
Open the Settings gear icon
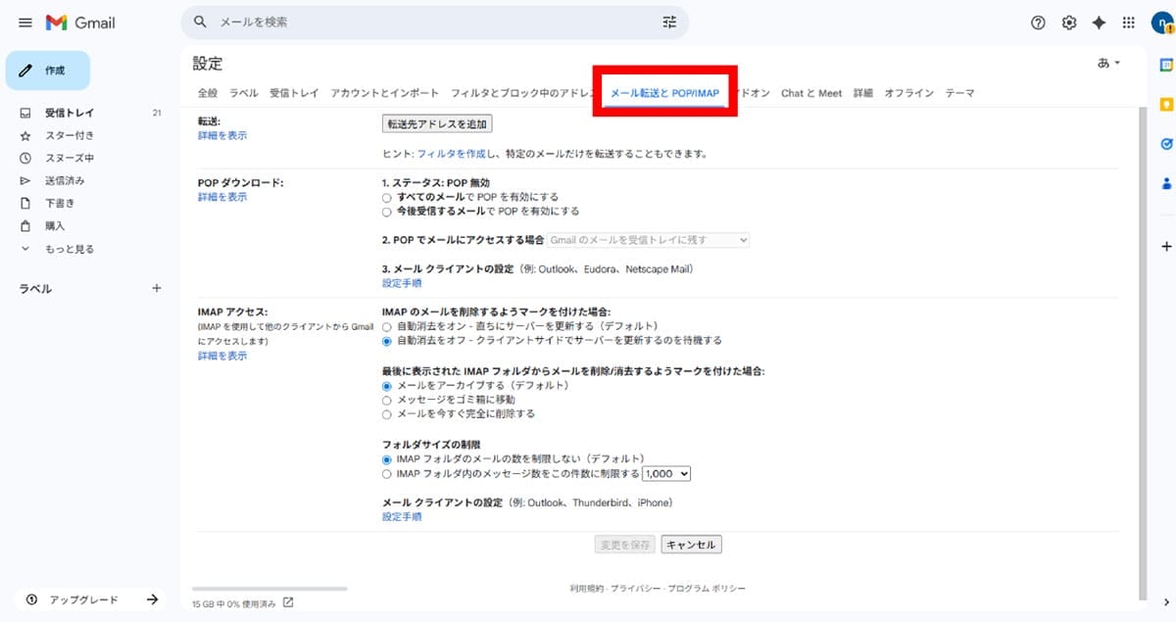point(1069,23)
